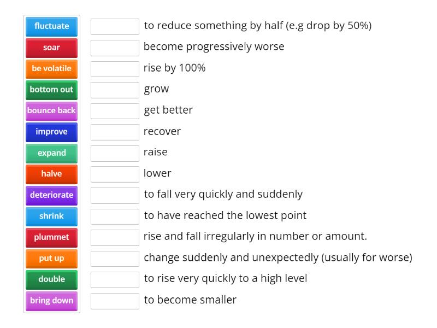This screenshot has height=328, width=437.
Task: Select the purple 'deteriorate' tile
Action: (51, 195)
